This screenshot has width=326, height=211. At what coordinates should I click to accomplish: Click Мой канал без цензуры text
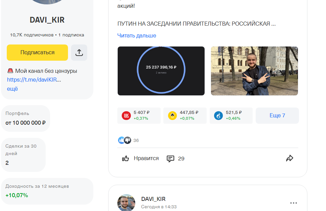[46, 71]
